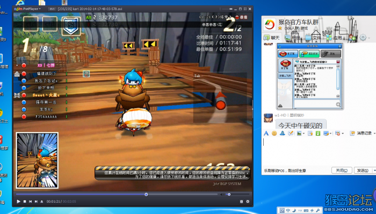
Task: Click the 关闭(C) close button
Action: (x=342, y=171)
